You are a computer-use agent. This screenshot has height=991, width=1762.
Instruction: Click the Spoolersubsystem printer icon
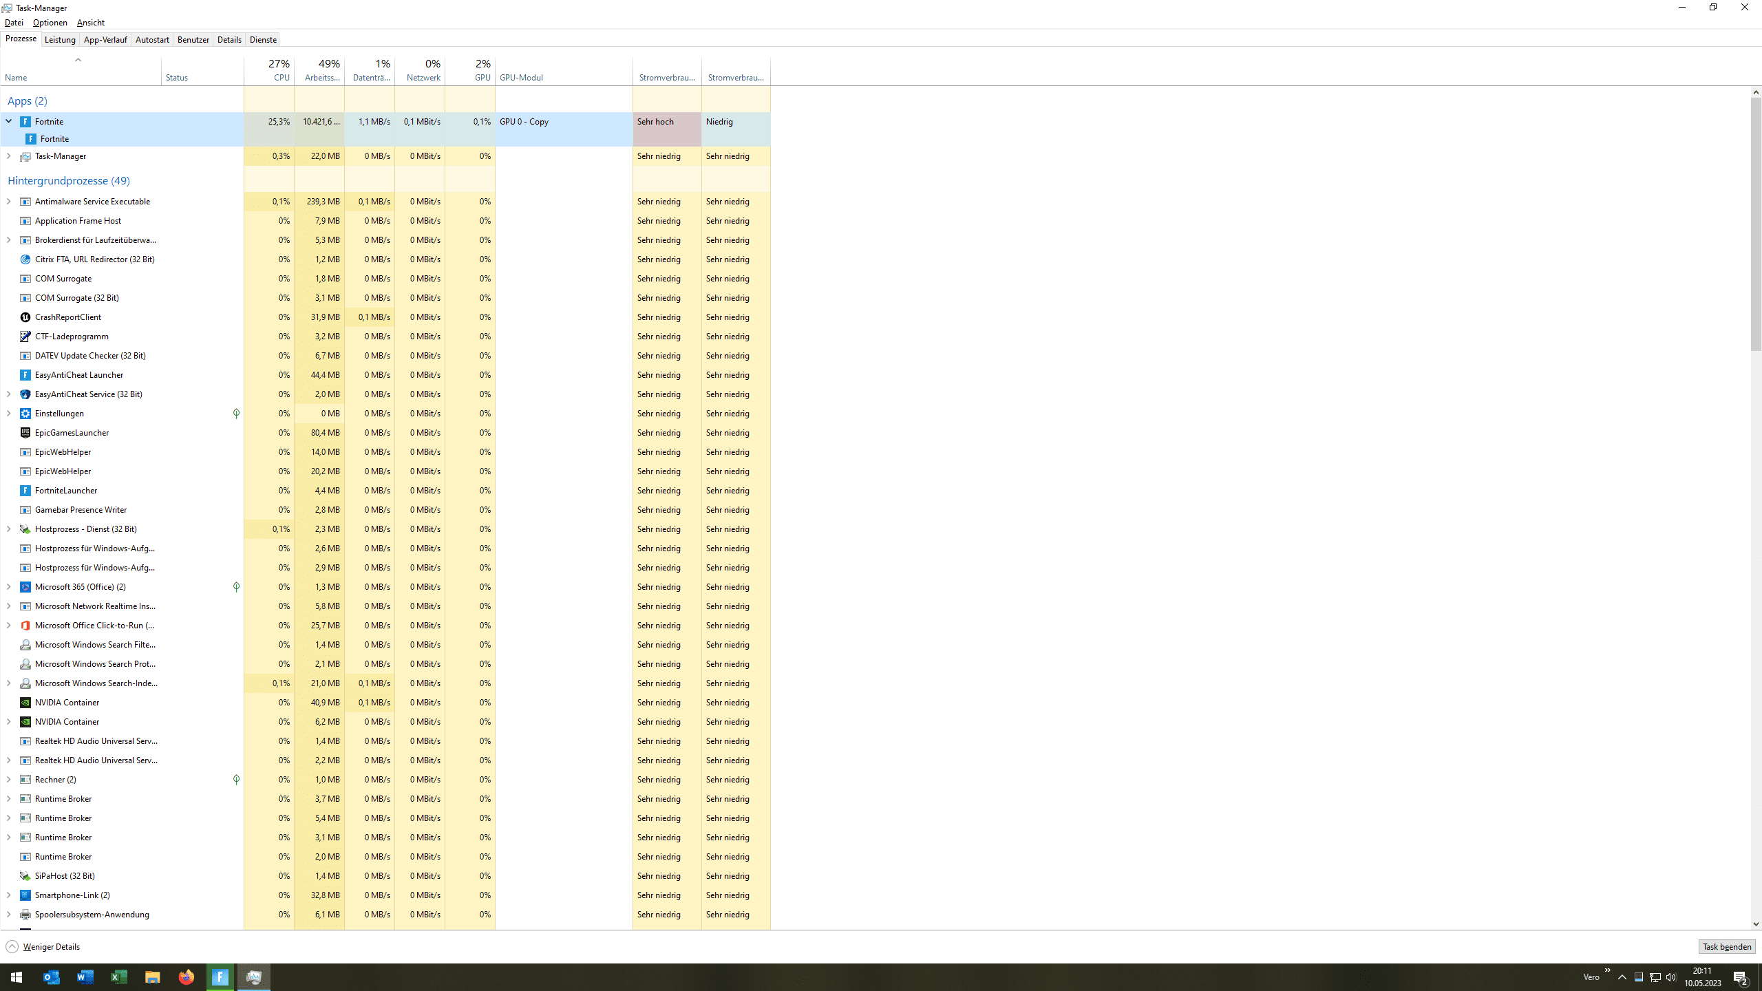point(25,915)
